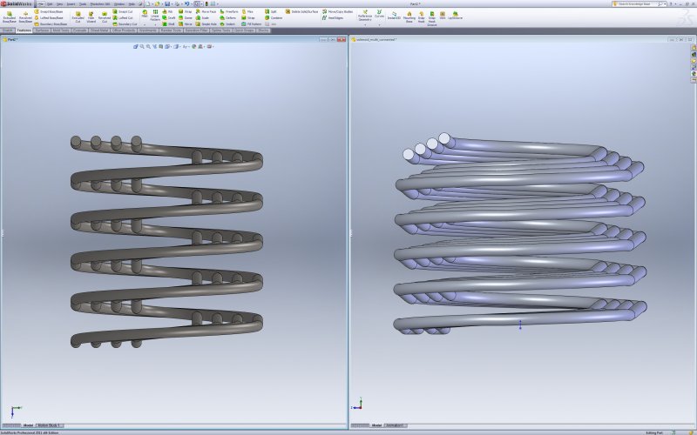Select the Snap Hook tool
The width and height of the screenshot is (697, 435).
coord(422,17)
